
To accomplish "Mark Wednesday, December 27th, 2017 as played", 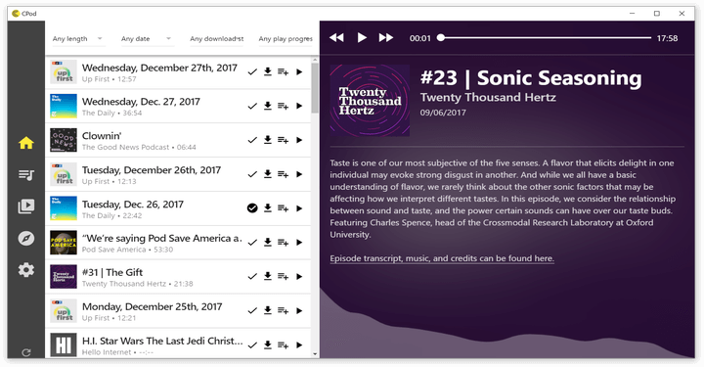I will pyautogui.click(x=252, y=71).
